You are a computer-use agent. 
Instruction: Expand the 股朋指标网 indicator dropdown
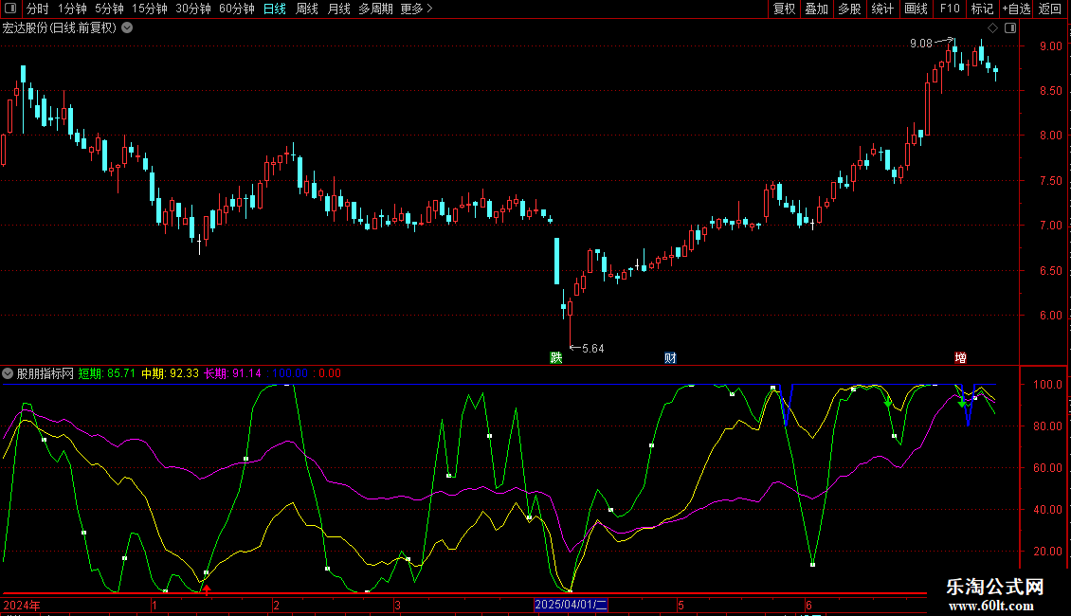pos(9,373)
